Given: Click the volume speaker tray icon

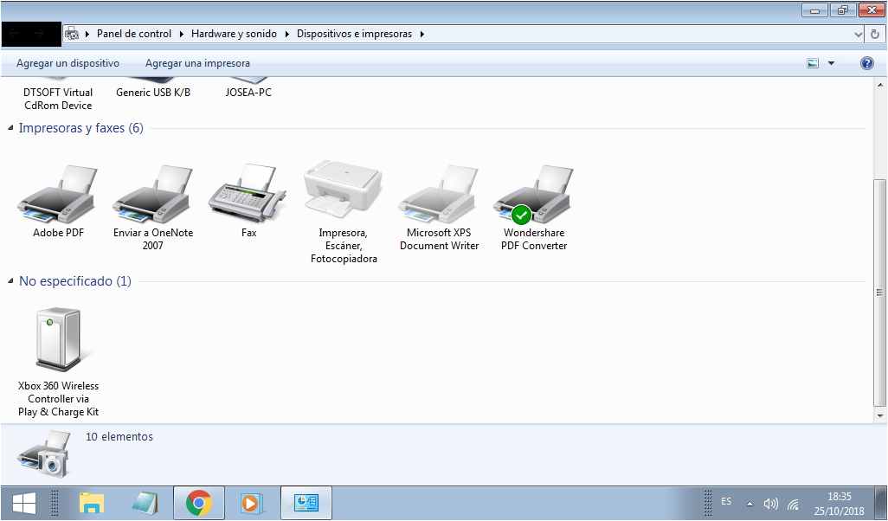Looking at the screenshot, I should coord(770,504).
